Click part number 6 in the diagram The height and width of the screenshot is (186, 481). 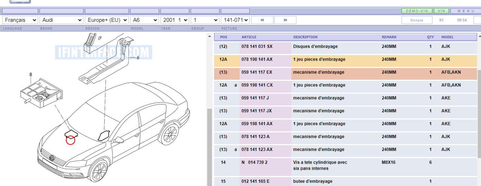pyautogui.click(x=138, y=57)
